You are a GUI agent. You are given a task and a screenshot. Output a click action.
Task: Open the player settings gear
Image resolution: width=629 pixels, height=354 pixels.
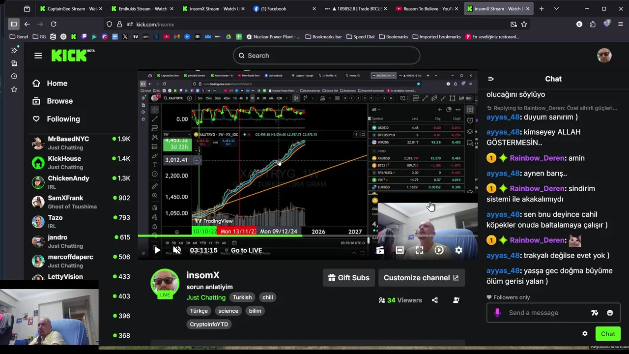coord(458,250)
